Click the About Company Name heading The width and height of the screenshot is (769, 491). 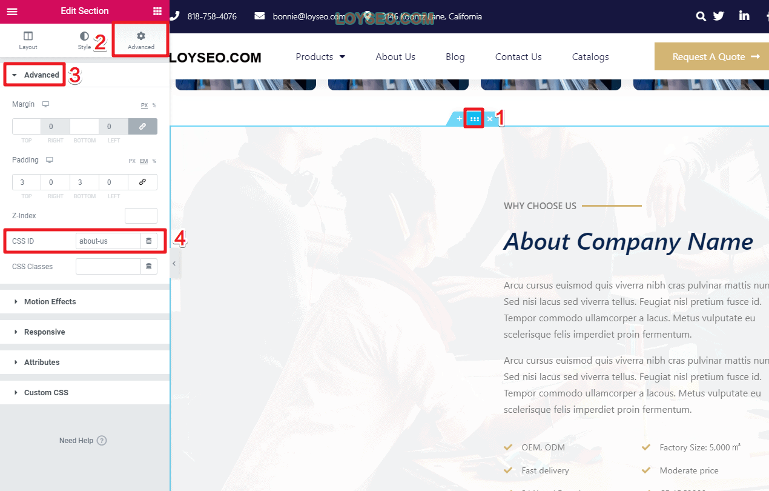(x=629, y=241)
